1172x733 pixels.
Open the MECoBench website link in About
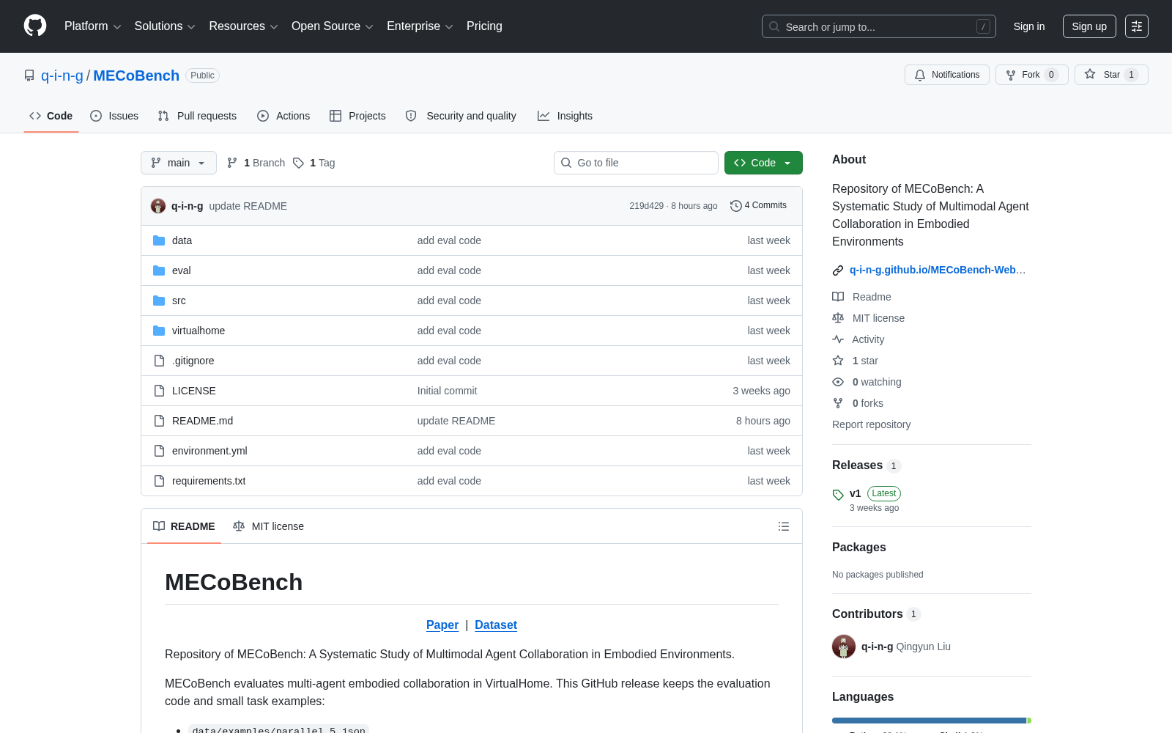pos(938,270)
